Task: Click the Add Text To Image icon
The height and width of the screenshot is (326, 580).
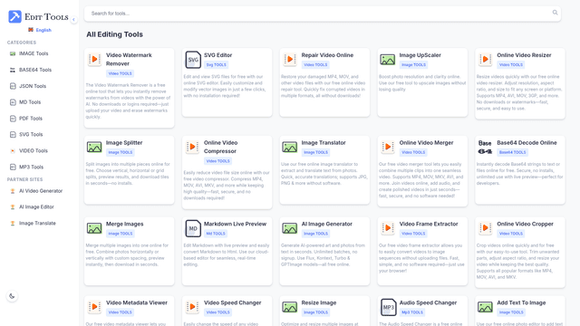Action: [485, 307]
